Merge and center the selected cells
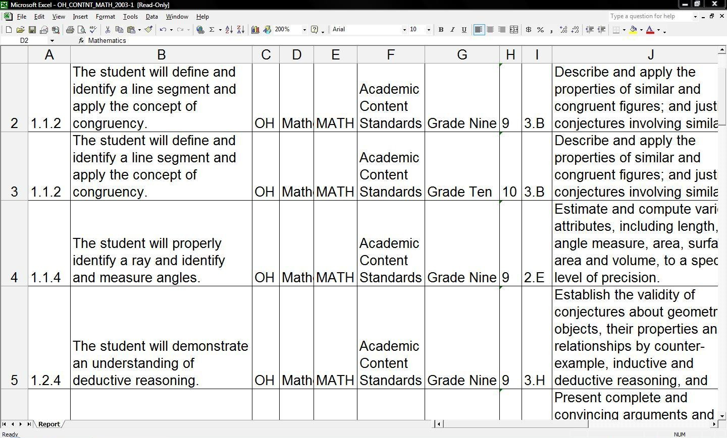727x438 pixels. pos(514,30)
